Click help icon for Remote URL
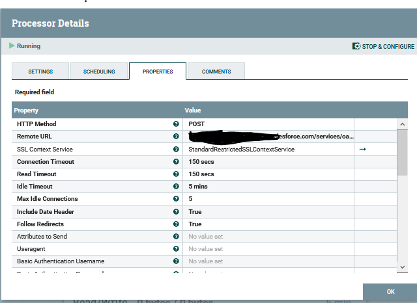The image size is (417, 303). click(x=176, y=136)
